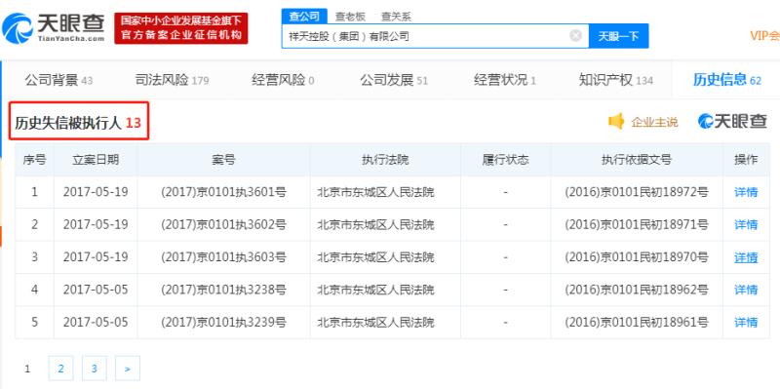
Task: Click the 2017-05-19 date in row 2
Action: [96, 225]
